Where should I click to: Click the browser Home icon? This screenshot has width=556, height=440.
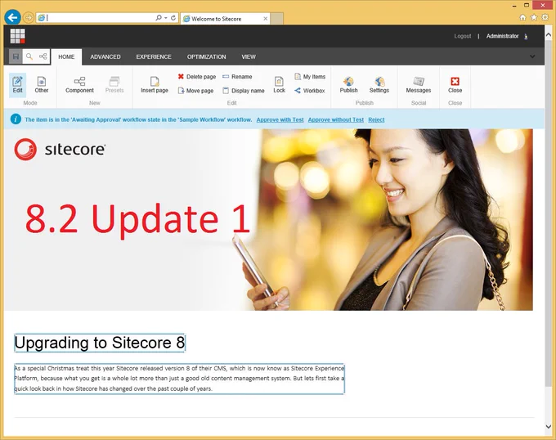(522, 17)
